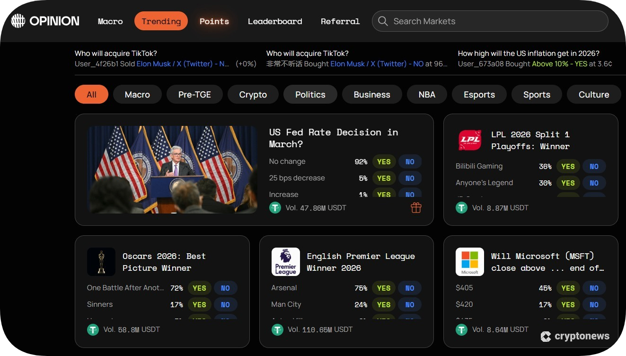Click the Tether icon next to 47.86M volume
The height and width of the screenshot is (356, 626).
click(x=274, y=207)
